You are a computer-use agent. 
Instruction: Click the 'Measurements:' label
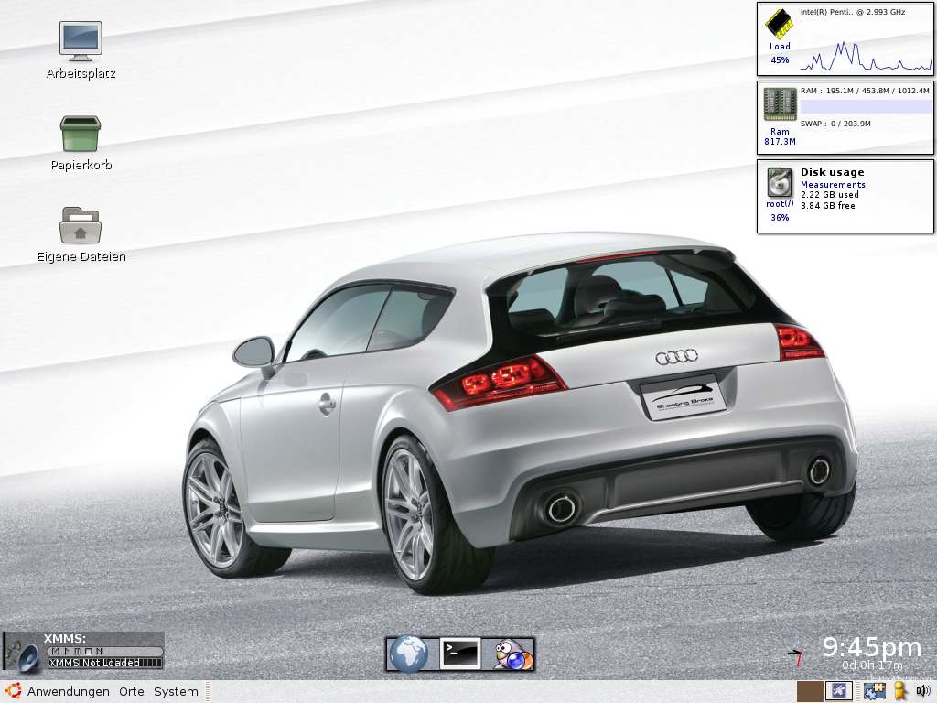click(835, 185)
